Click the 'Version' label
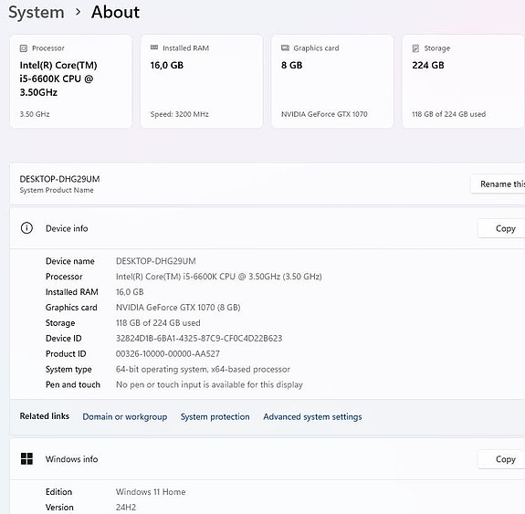 pos(59,507)
